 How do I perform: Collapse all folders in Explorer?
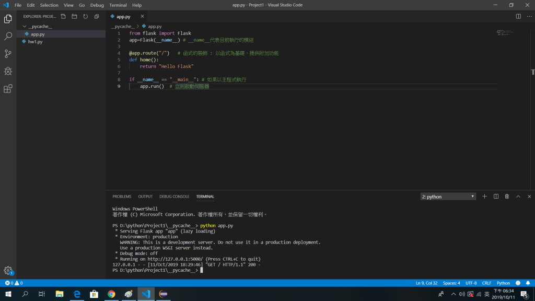click(97, 16)
